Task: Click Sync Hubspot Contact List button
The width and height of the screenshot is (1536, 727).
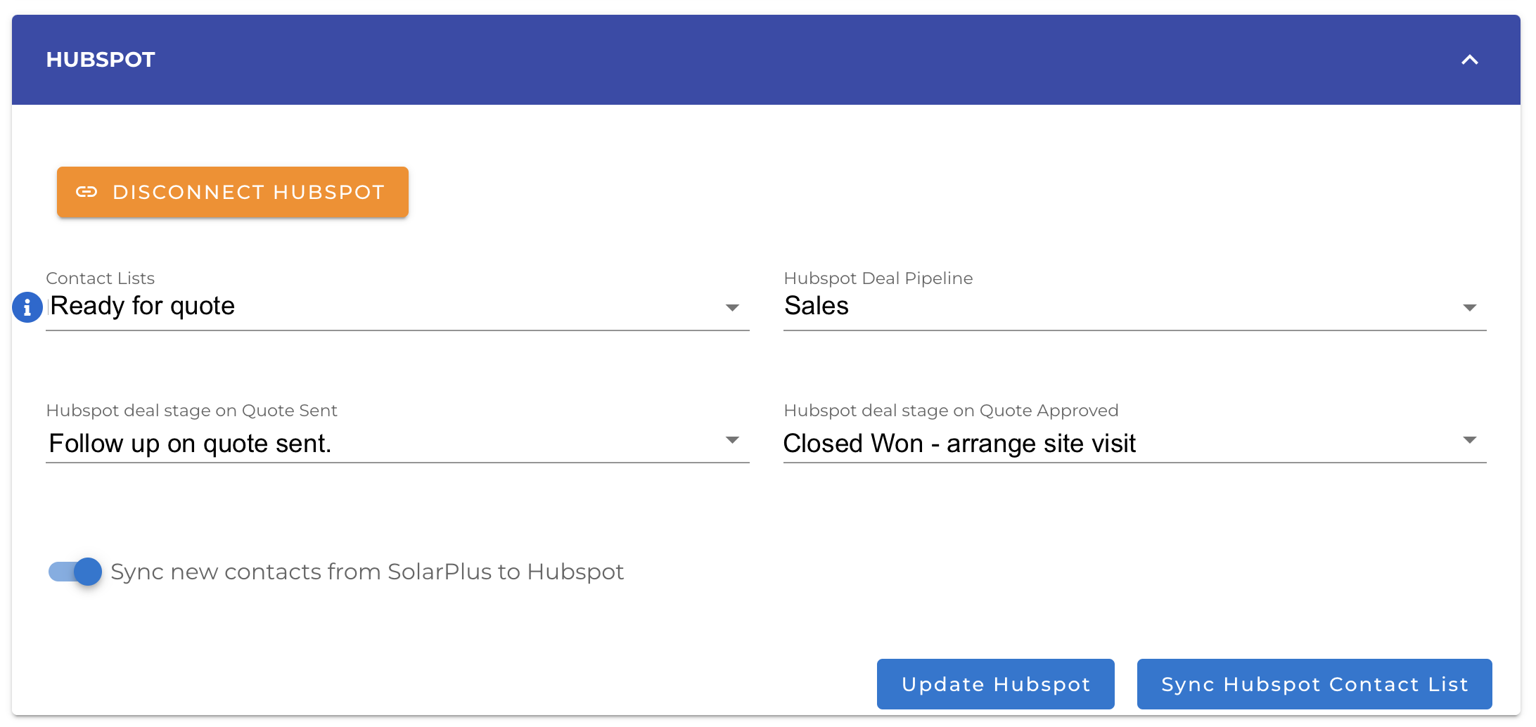Action: [1314, 684]
